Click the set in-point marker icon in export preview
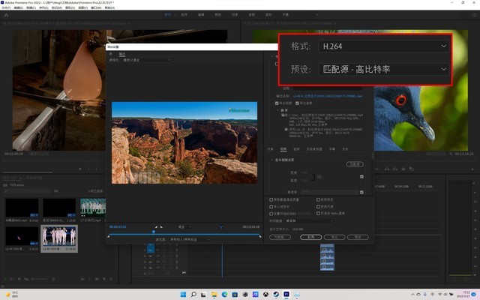480x300 pixels. coord(156,226)
